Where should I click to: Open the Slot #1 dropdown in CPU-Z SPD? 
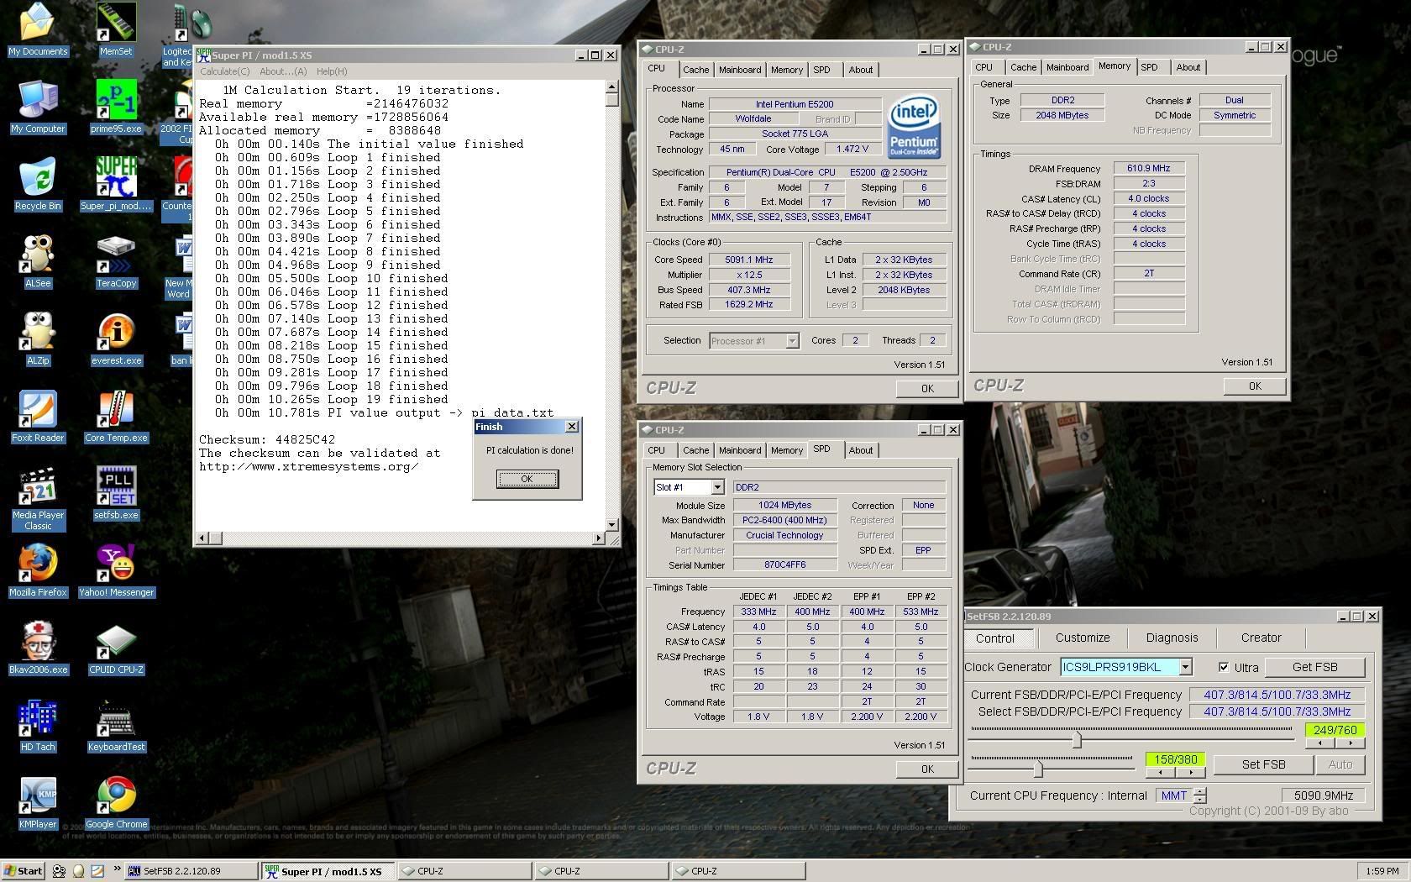[x=717, y=487]
